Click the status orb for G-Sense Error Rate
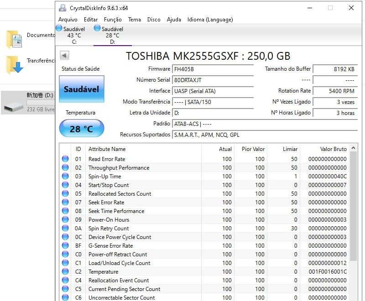The height and width of the screenshot is (301, 365). click(x=65, y=245)
